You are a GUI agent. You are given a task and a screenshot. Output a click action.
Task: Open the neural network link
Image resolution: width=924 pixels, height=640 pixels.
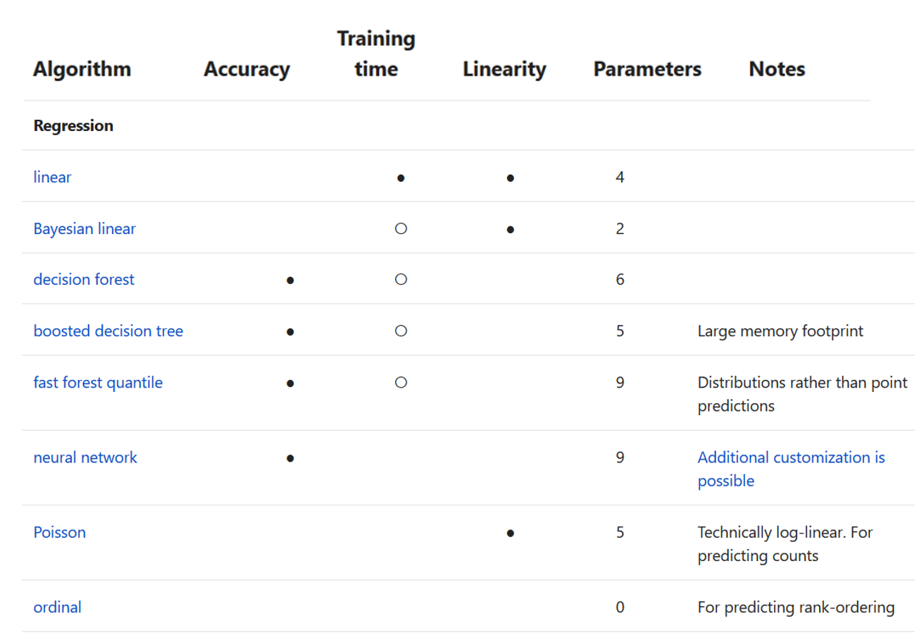tap(85, 457)
